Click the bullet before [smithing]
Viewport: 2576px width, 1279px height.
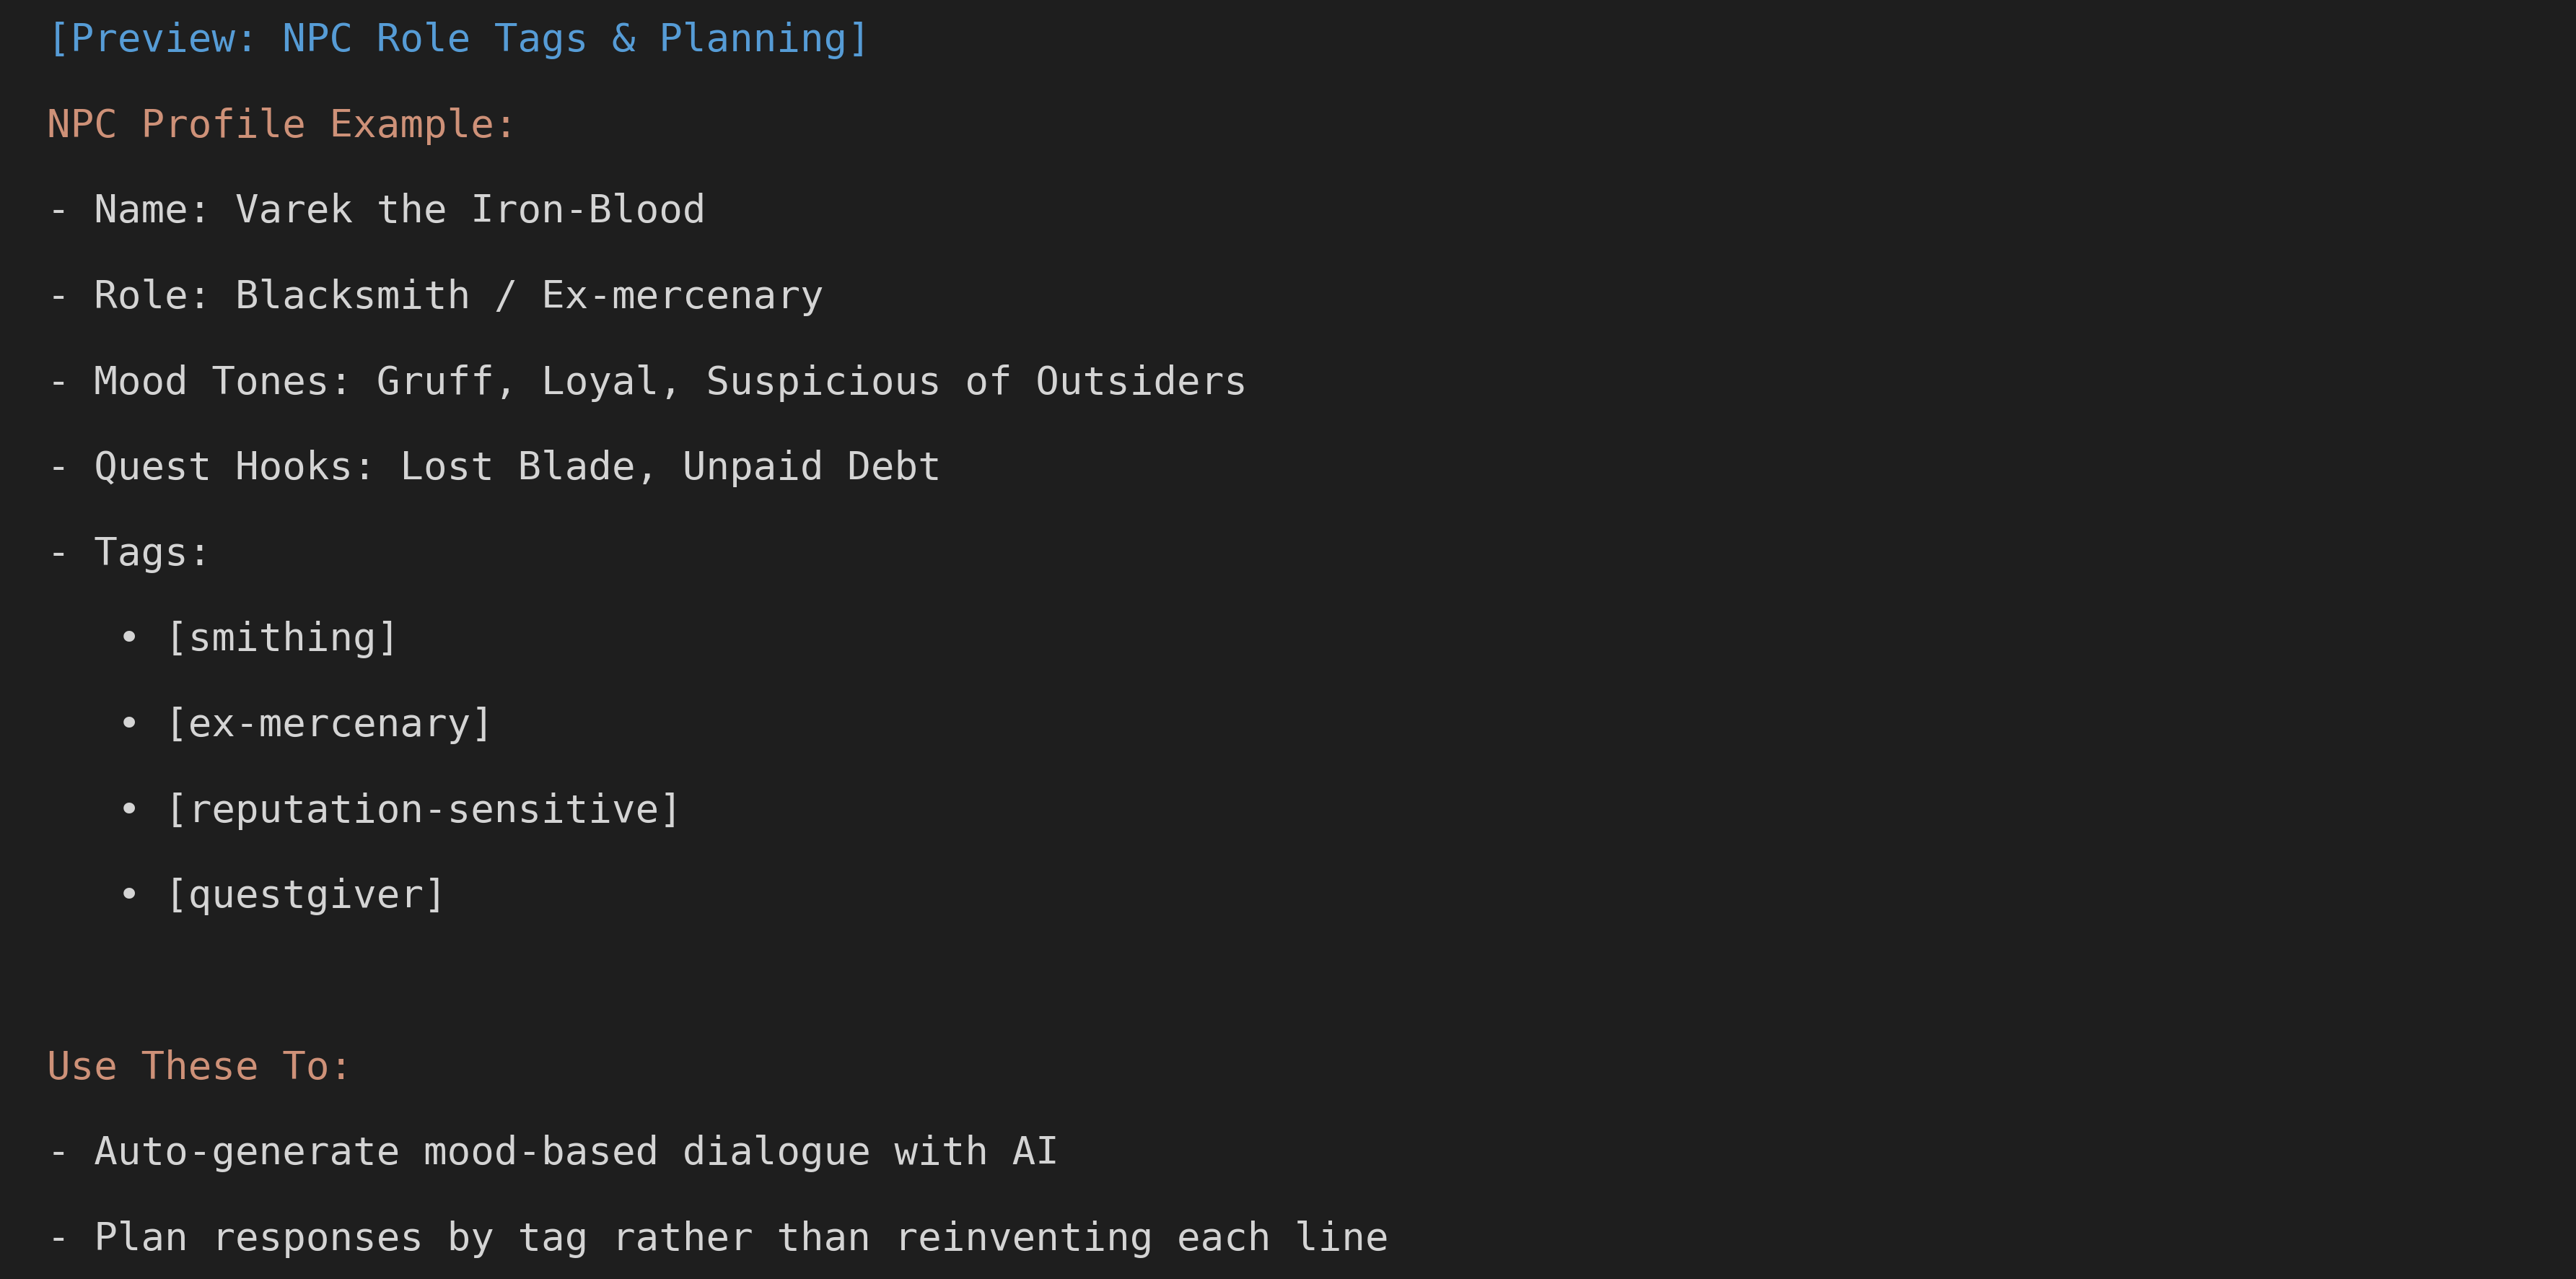pyautogui.click(x=129, y=637)
